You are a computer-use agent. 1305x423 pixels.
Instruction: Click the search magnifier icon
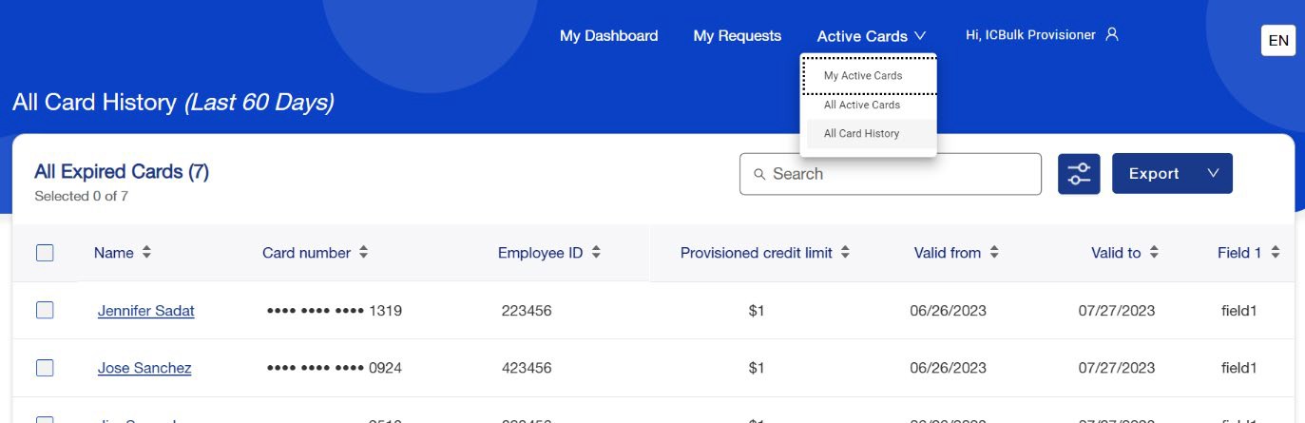coord(759,175)
